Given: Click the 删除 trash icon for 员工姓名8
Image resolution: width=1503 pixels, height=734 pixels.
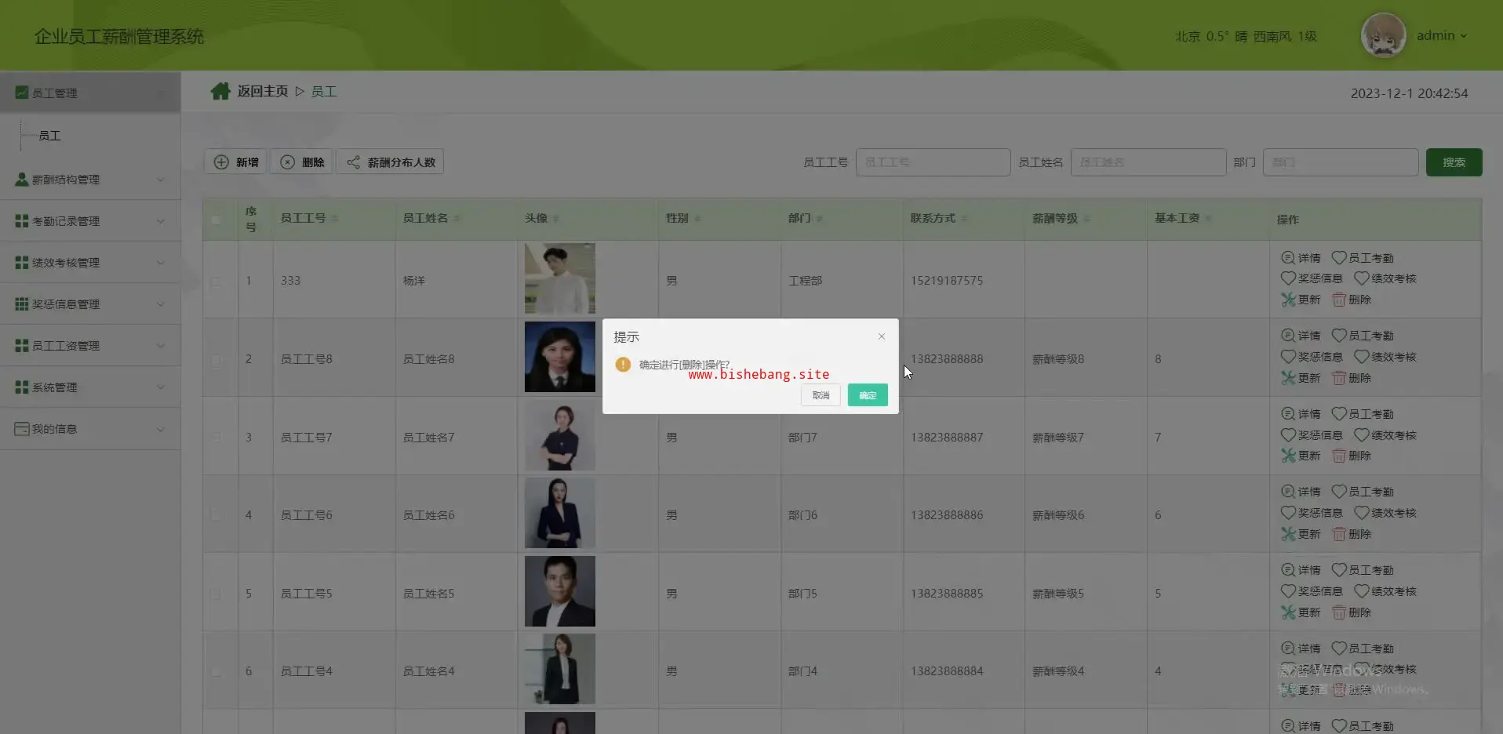Looking at the screenshot, I should click(1339, 378).
